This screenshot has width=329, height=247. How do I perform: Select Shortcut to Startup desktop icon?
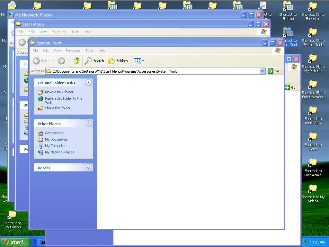coord(288,11)
